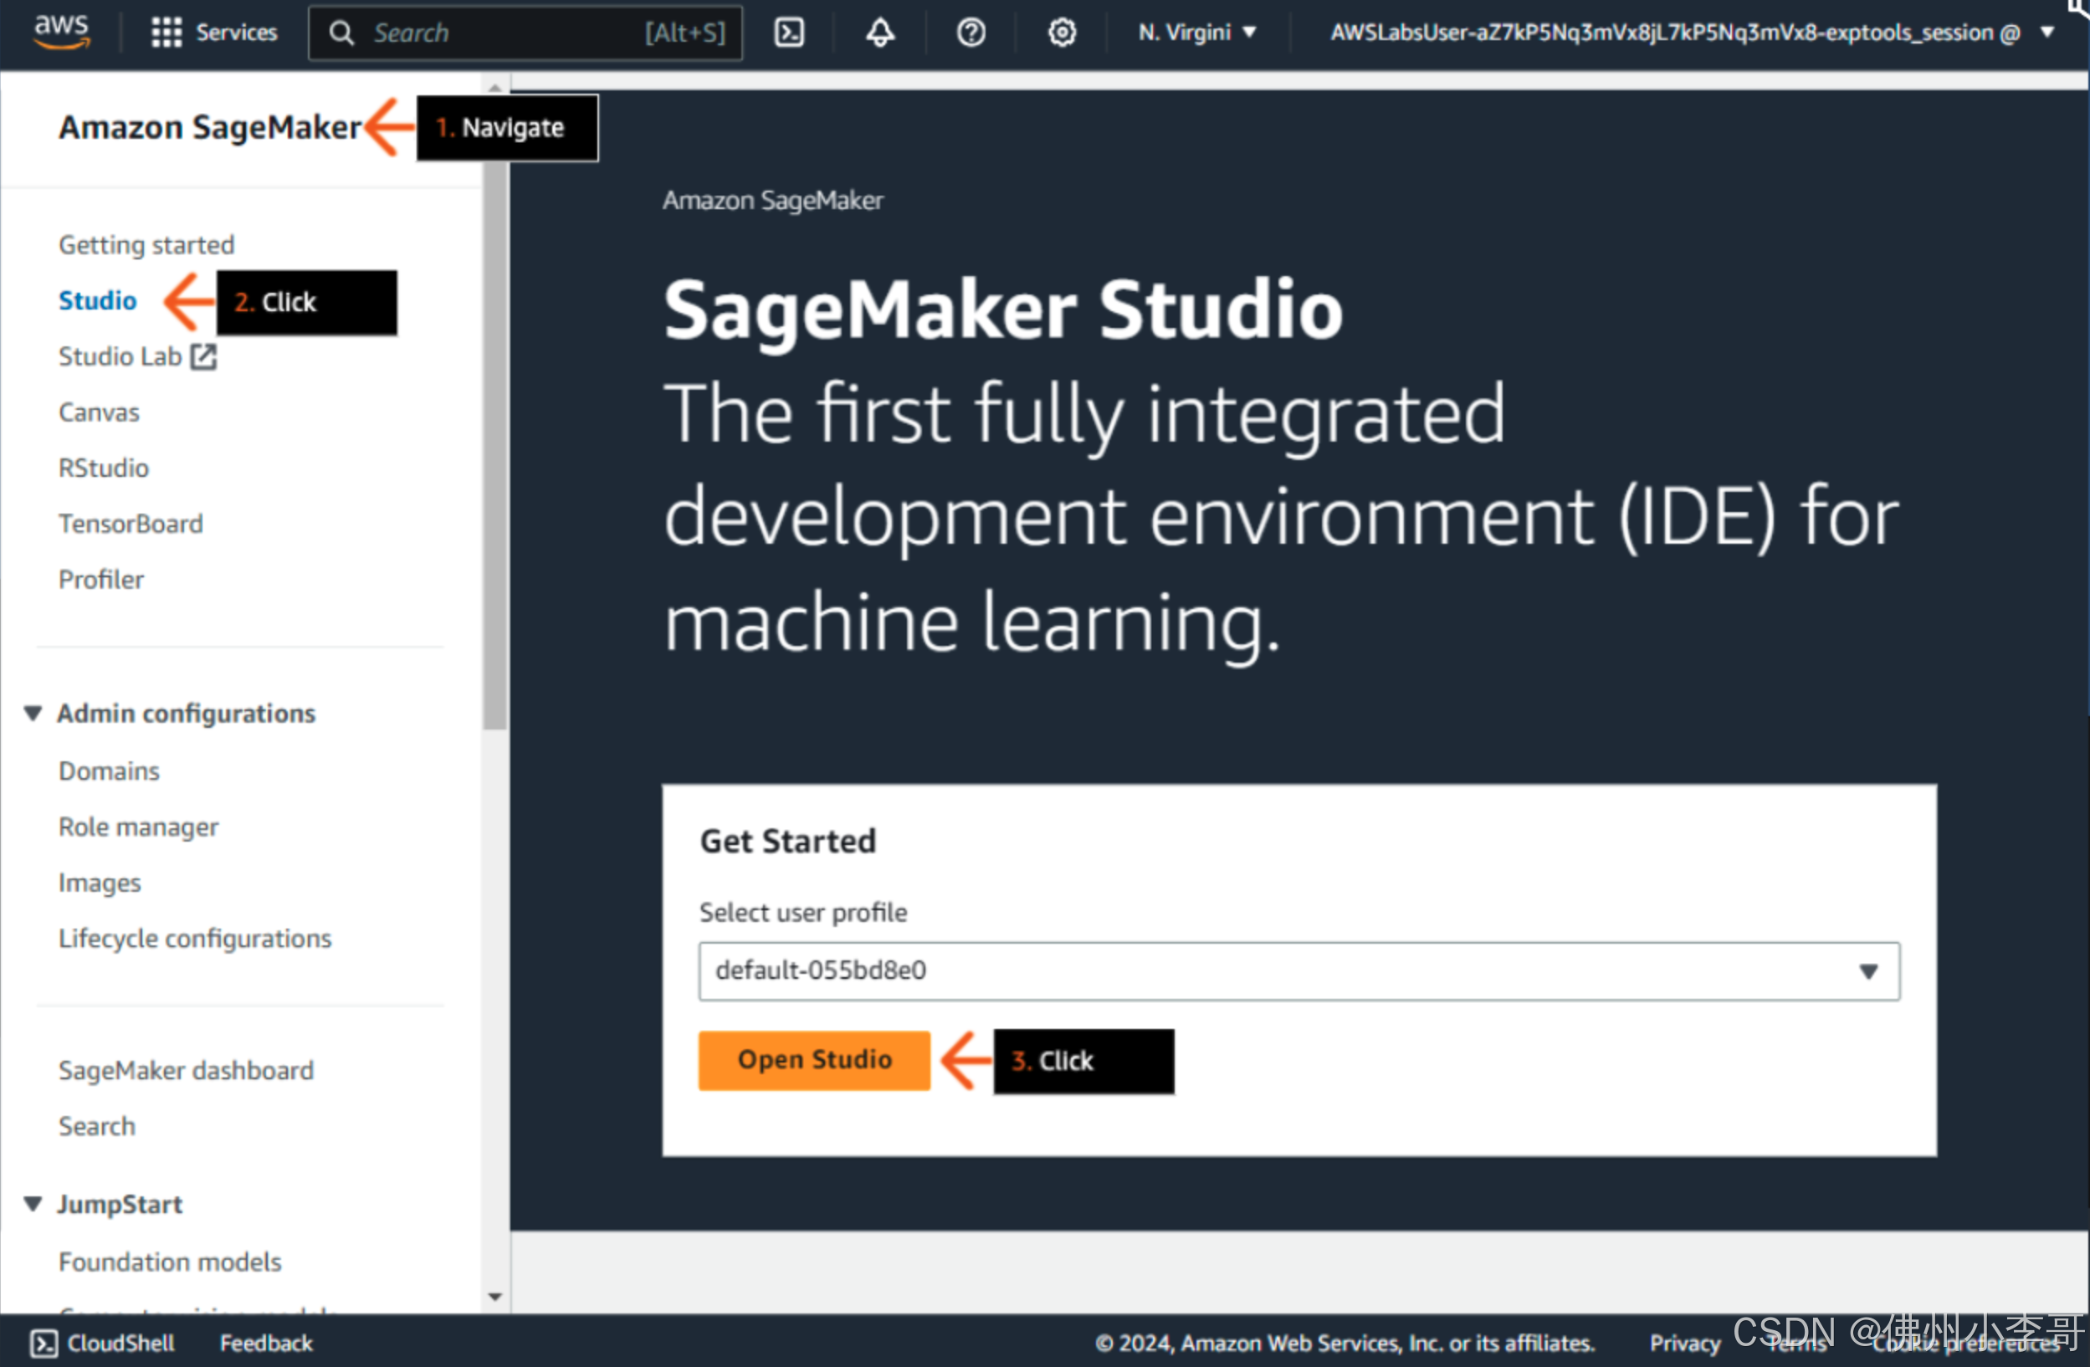
Task: Open Canvas in the sidebar
Action: (100, 412)
